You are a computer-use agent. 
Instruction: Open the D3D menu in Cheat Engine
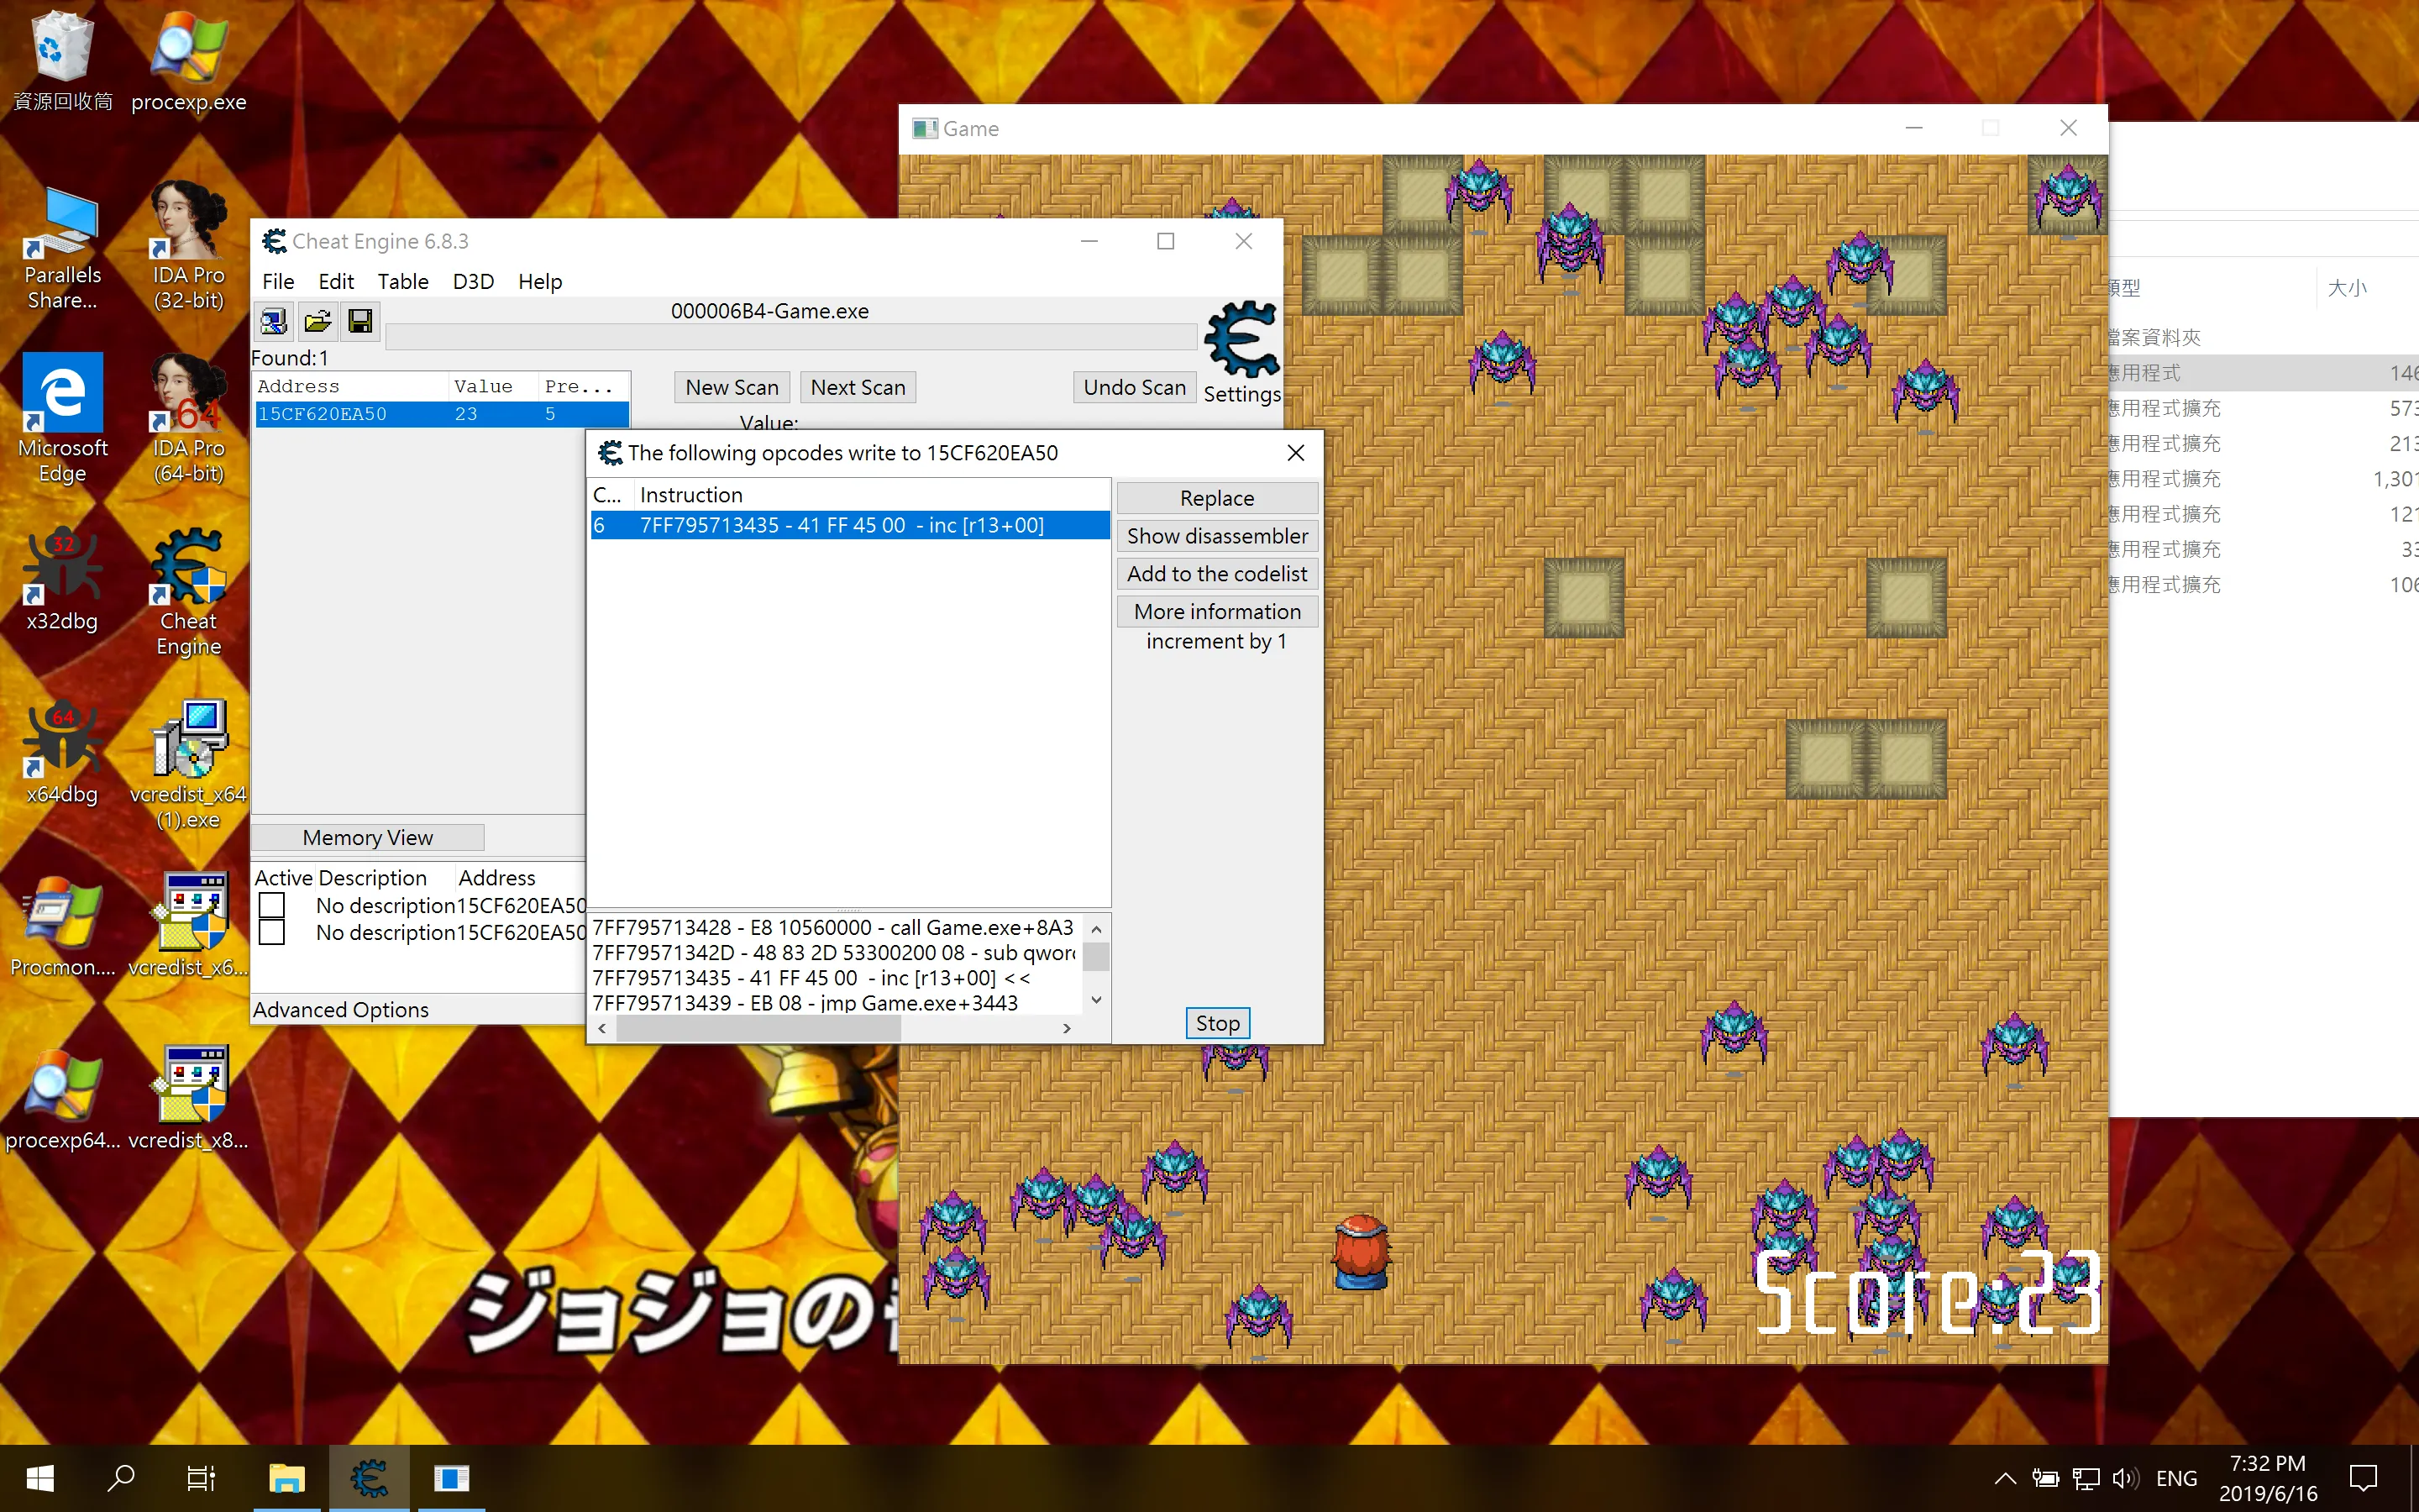click(x=473, y=282)
